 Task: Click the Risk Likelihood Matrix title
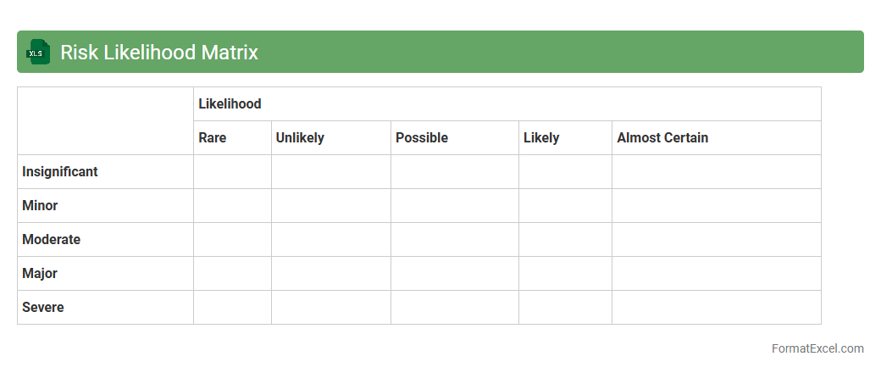(x=159, y=53)
